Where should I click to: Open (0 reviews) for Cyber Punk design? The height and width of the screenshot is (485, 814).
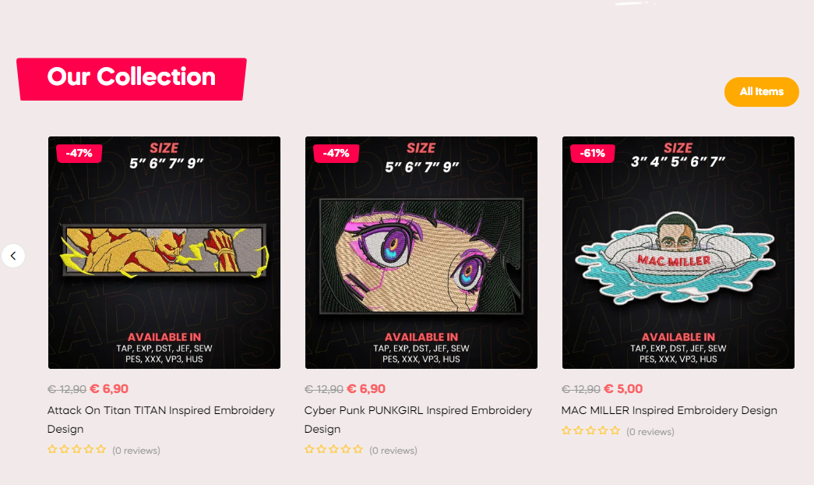393,450
